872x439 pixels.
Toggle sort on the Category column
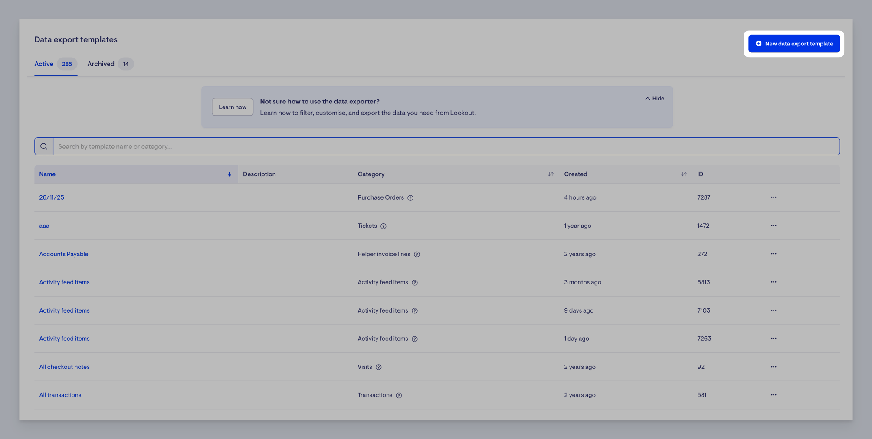click(x=551, y=174)
